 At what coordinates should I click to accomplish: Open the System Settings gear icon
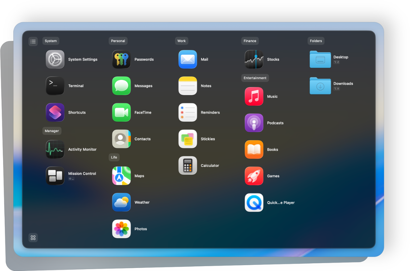55,59
